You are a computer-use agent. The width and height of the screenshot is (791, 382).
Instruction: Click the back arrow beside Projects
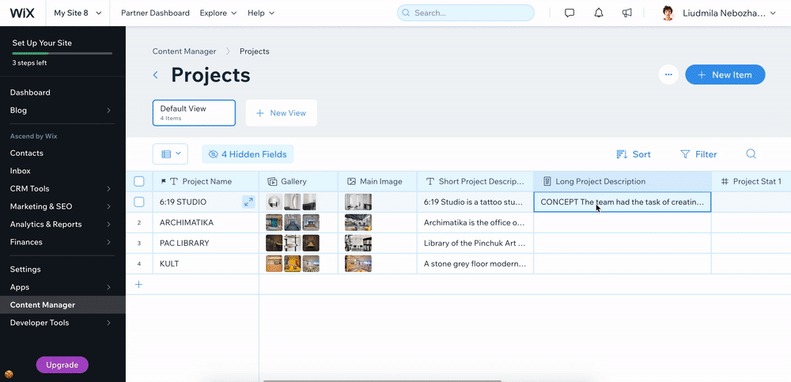click(155, 75)
